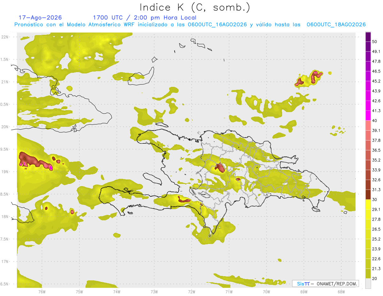Click the '25.2' color scale value

[376, 239]
